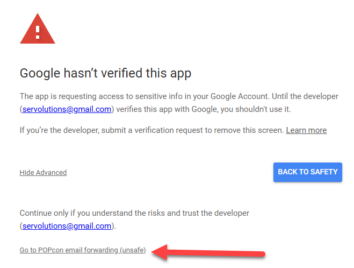Click the exclamation mark inside the triangle
The width and height of the screenshot is (354, 268).
(37, 31)
